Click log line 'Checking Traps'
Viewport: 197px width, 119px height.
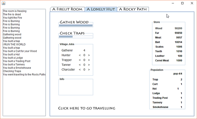point(12,71)
